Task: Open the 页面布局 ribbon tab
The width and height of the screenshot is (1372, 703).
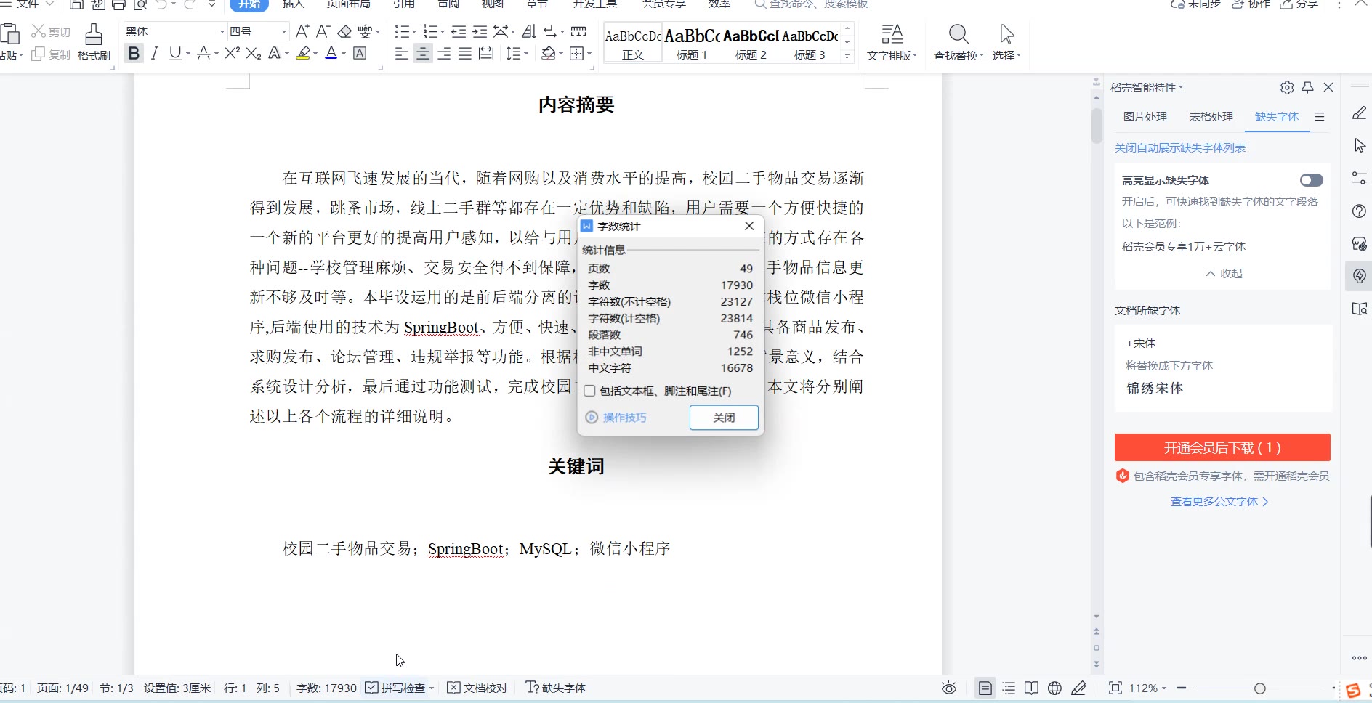Action: (x=349, y=4)
